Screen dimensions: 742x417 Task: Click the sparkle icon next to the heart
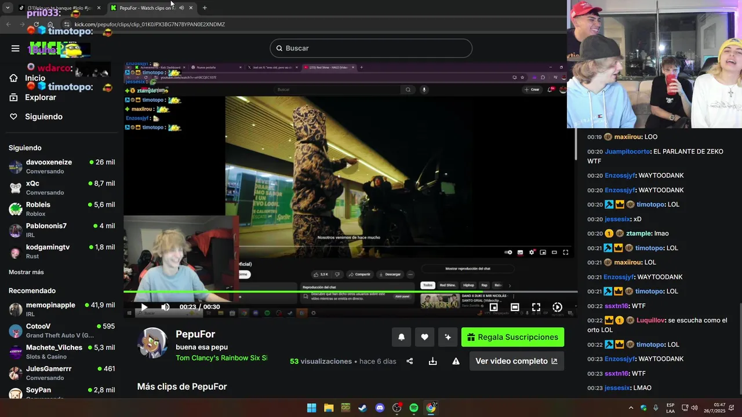[x=448, y=337]
